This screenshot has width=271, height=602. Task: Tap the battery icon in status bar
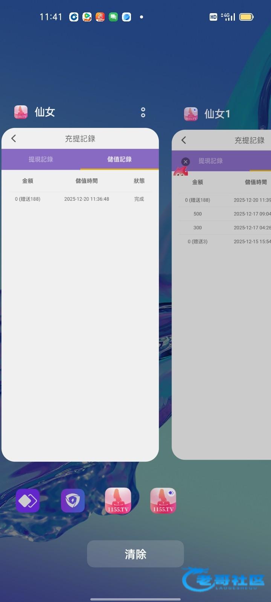(x=247, y=17)
